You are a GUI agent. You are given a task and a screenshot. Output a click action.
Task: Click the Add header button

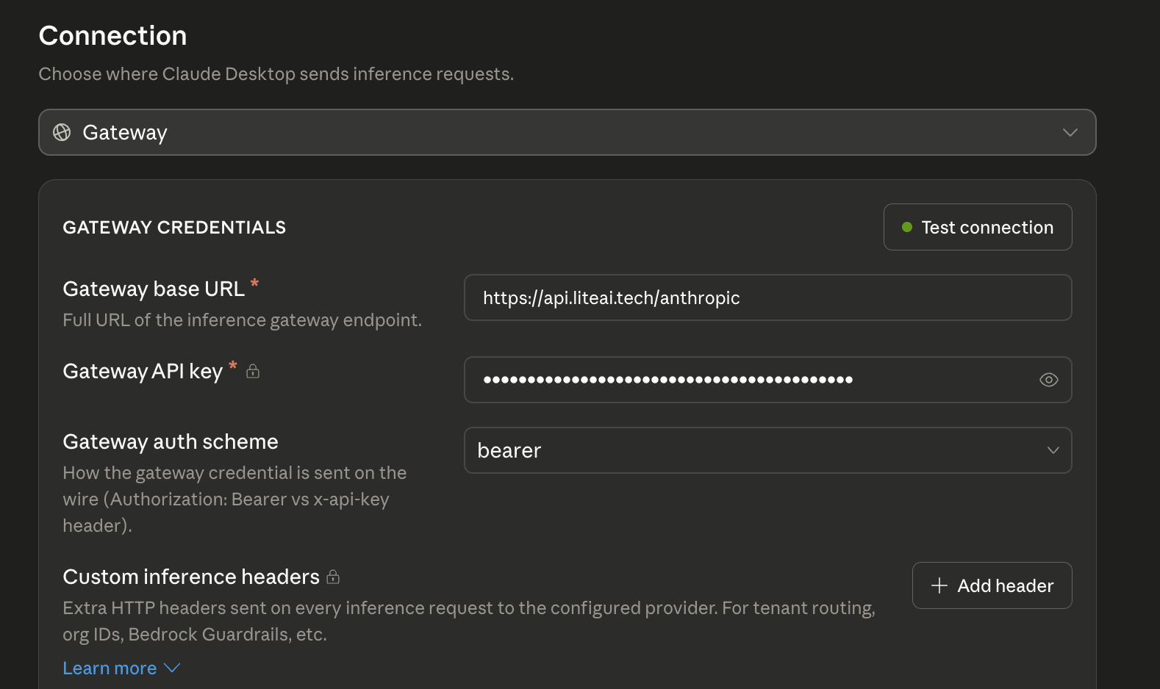coord(992,585)
